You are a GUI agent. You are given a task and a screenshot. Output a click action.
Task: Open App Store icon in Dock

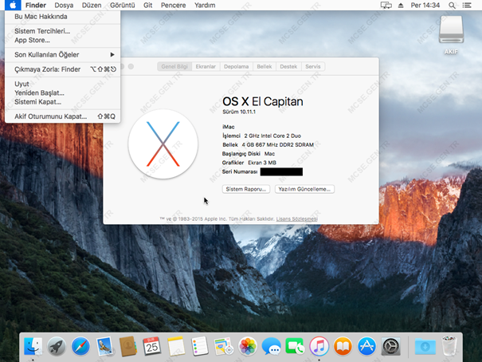click(x=366, y=346)
